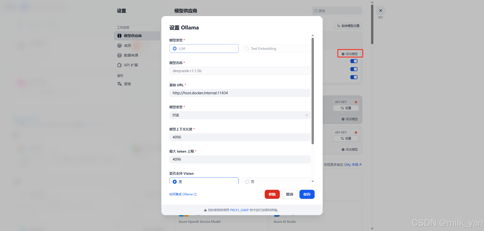Click the Ollama dialog scrollbar thumb
This screenshot has height=231, width=484.
pos(313,91)
